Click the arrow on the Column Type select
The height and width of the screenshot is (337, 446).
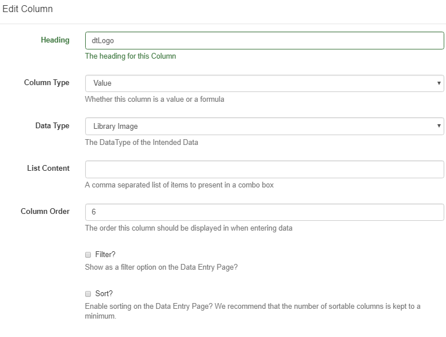click(439, 83)
